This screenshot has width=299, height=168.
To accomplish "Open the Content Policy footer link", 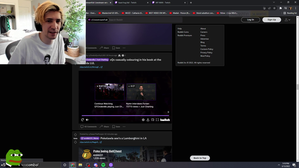I will (206, 49).
